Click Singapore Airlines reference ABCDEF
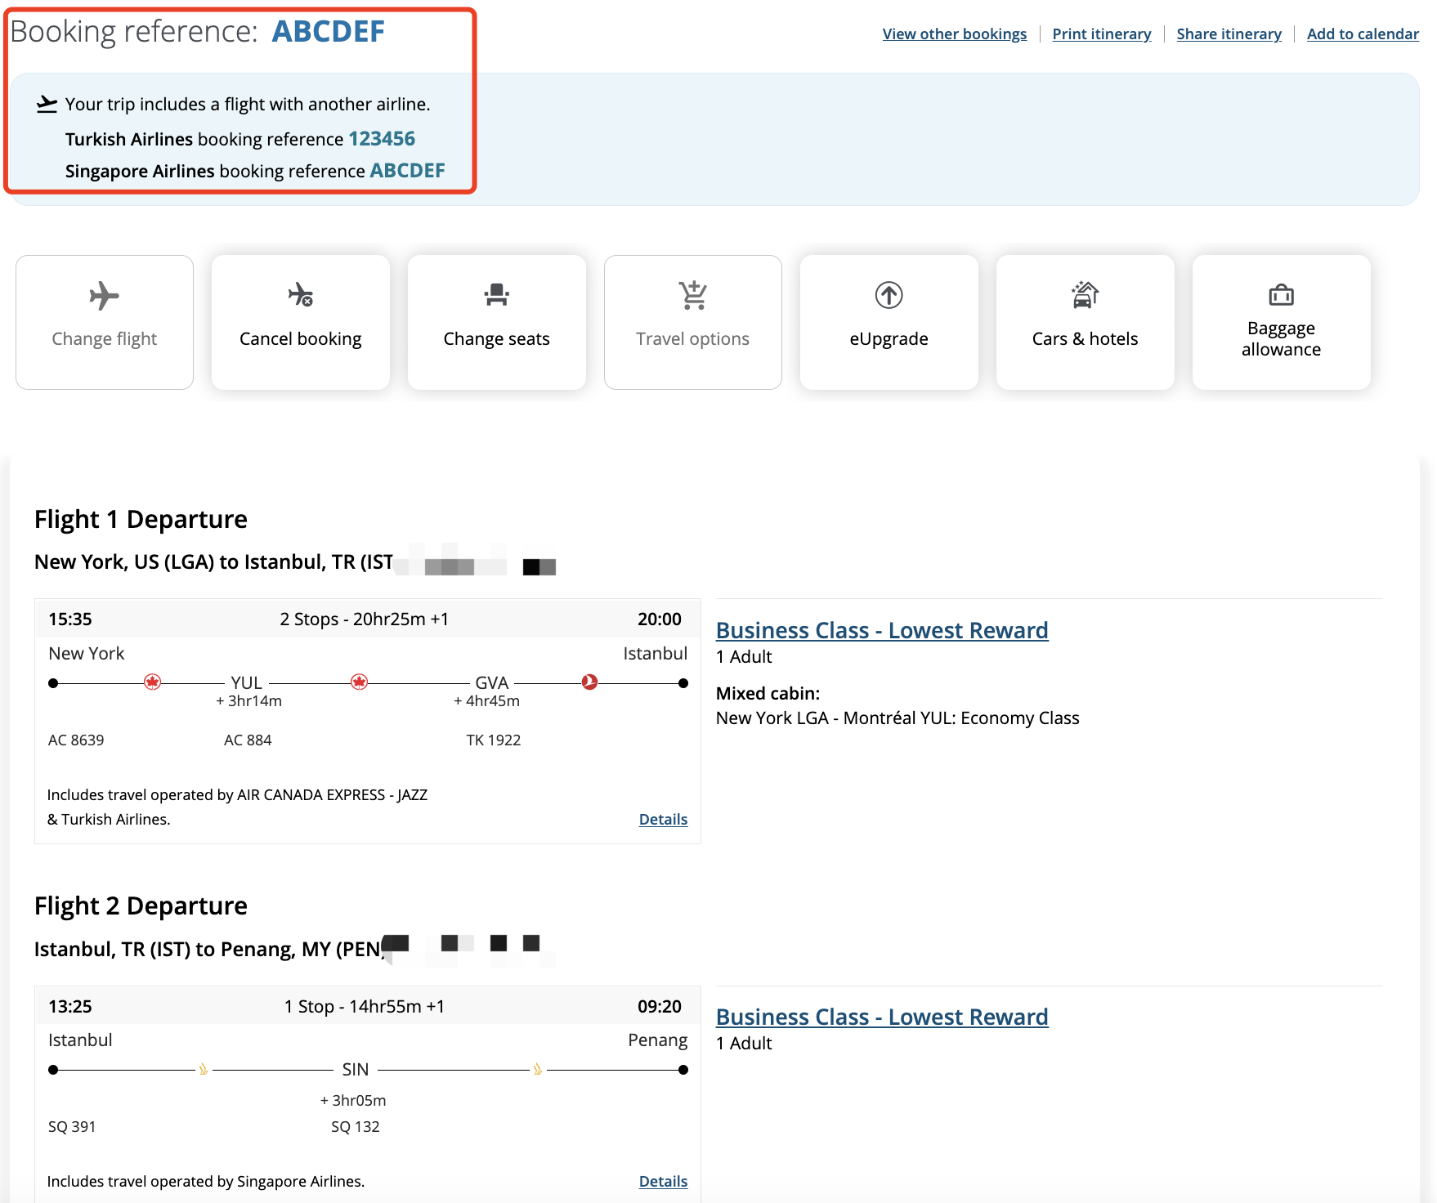 coord(407,170)
